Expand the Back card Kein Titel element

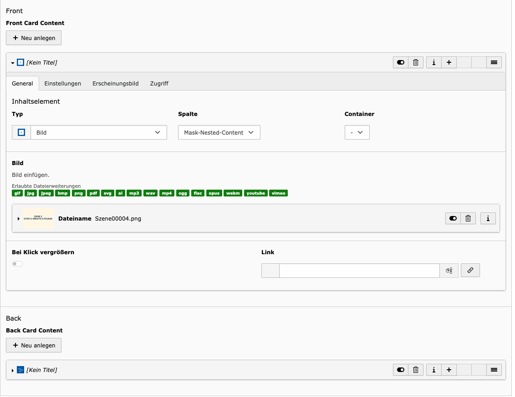pyautogui.click(x=13, y=371)
